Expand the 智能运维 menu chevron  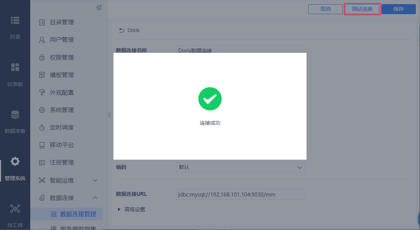click(x=95, y=180)
